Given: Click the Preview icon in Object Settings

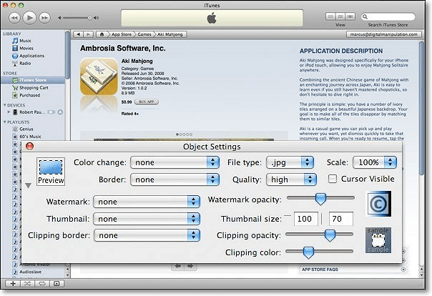Looking at the screenshot, I should (x=51, y=172).
